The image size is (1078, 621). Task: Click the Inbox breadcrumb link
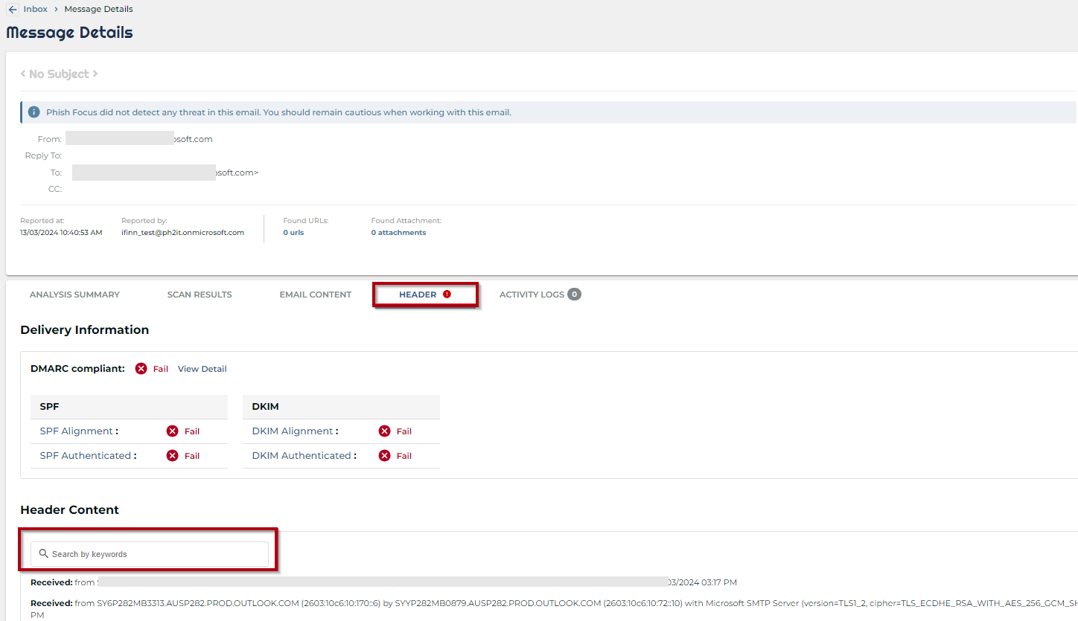[x=35, y=9]
